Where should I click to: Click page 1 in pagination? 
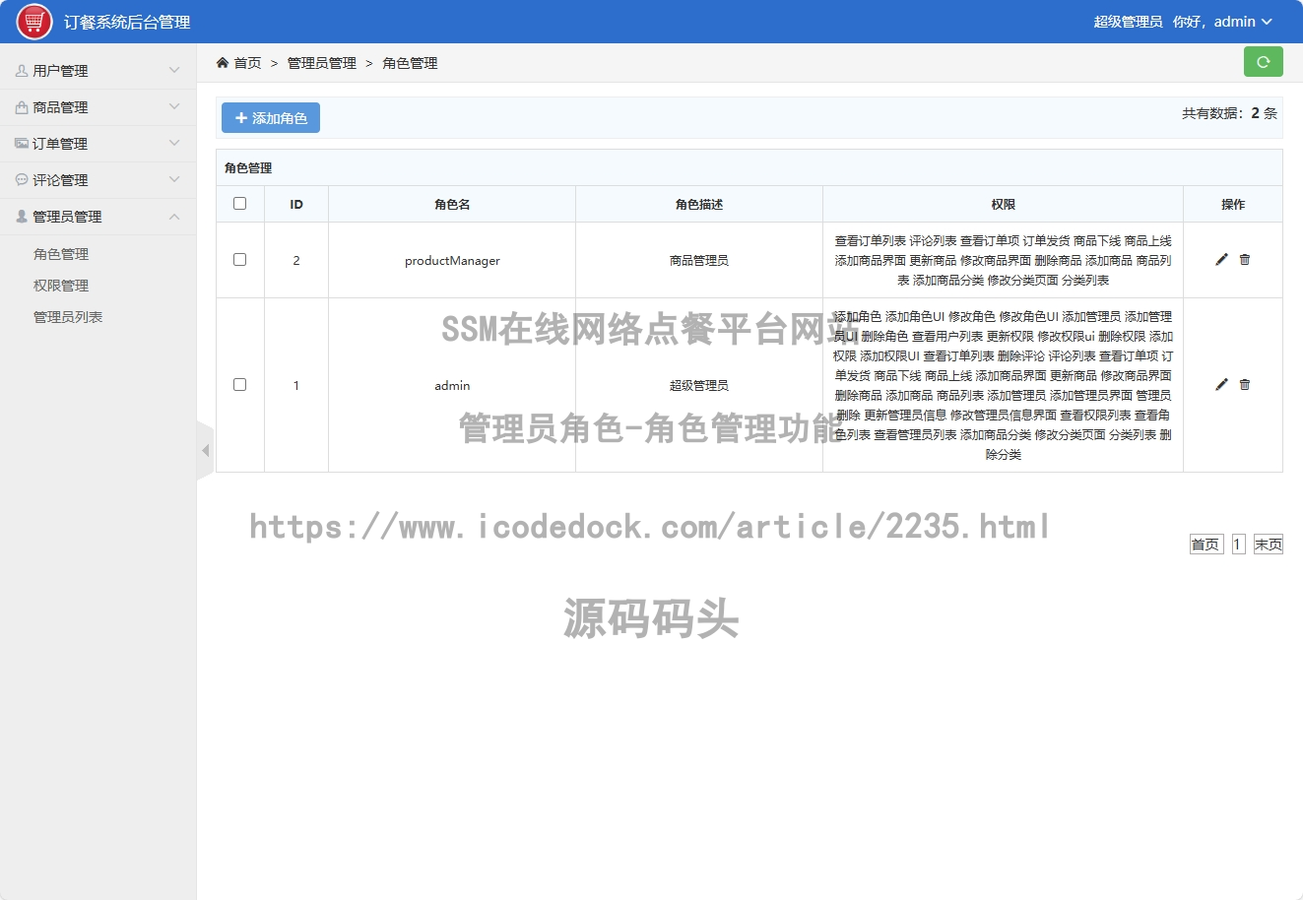[x=1238, y=545]
